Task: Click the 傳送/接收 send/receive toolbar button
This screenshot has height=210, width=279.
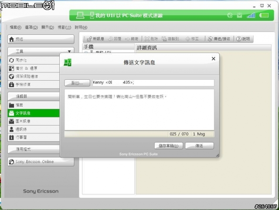Action: (219, 39)
